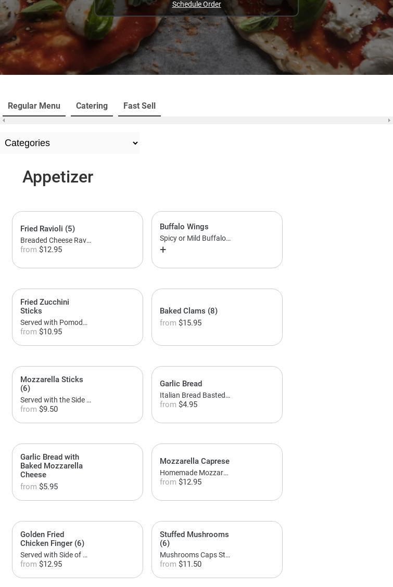Viewport: 393px width, 587px height.
Task: Click the left scroll arrow of tab bar
Action: coord(4,121)
